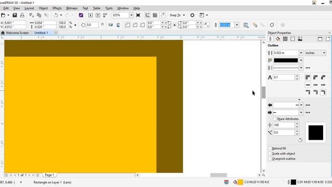The image size is (332, 187).
Task: Click the miter limit field showing 0.1
Action: 284,77
